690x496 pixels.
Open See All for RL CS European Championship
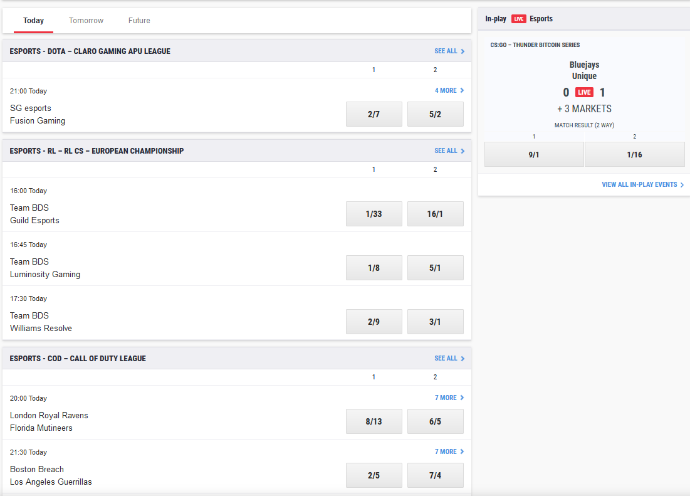[x=449, y=151]
